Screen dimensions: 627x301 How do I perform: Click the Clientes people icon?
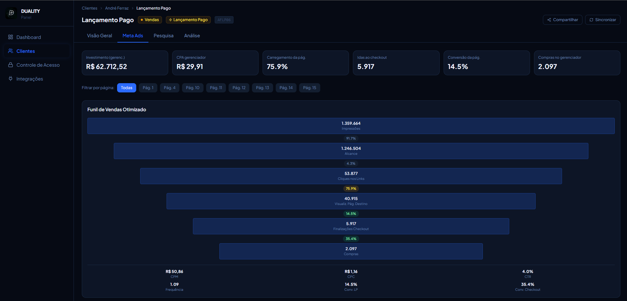11,51
